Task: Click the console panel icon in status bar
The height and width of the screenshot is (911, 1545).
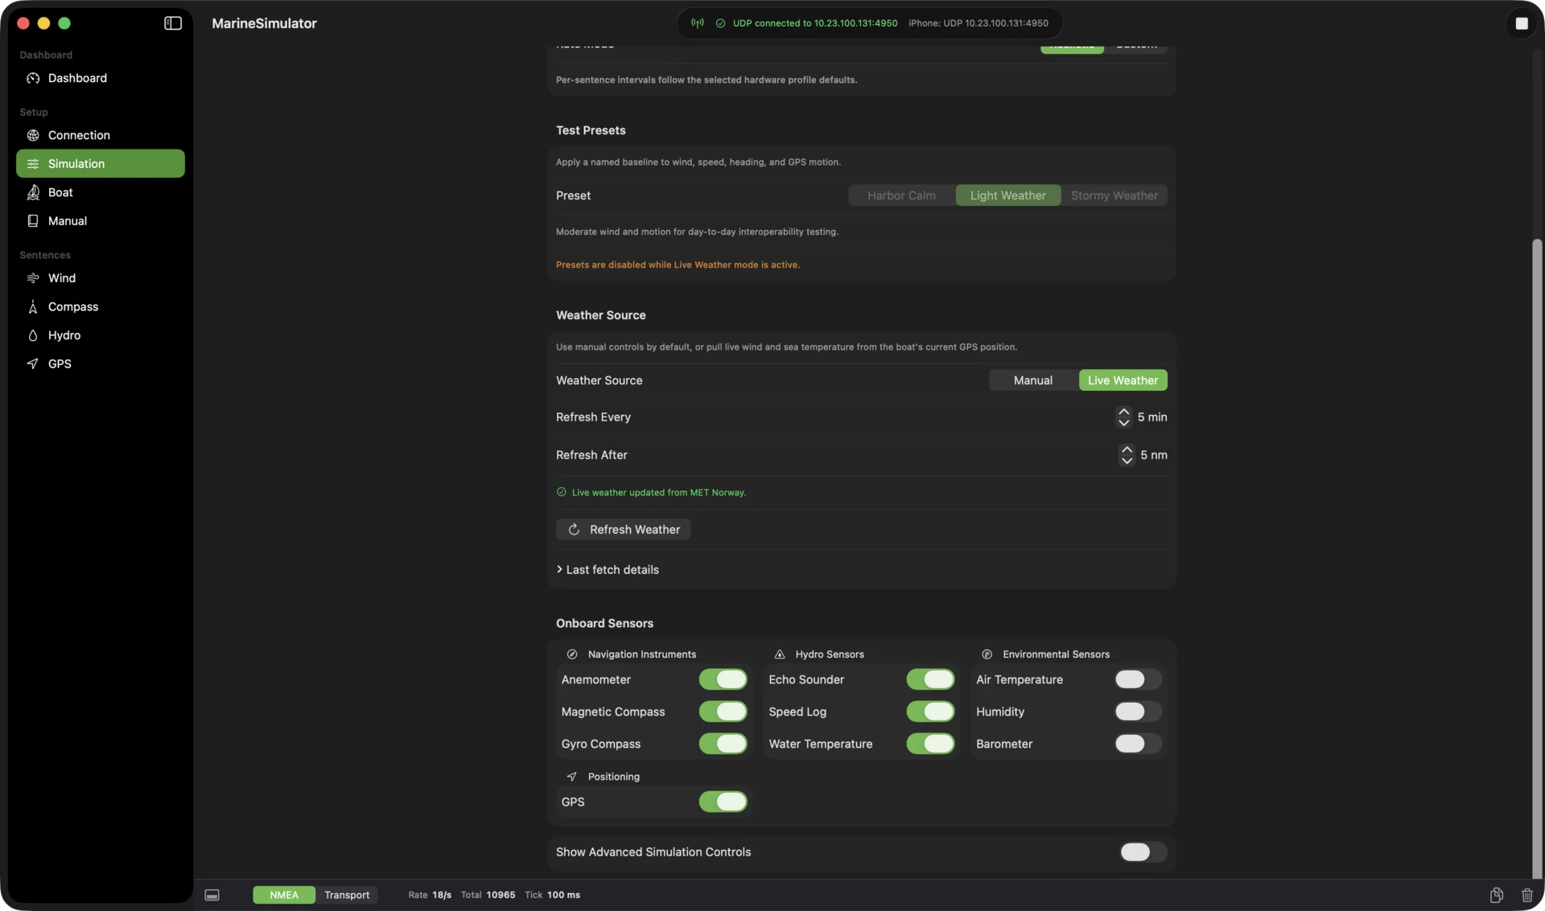Action: pos(212,895)
